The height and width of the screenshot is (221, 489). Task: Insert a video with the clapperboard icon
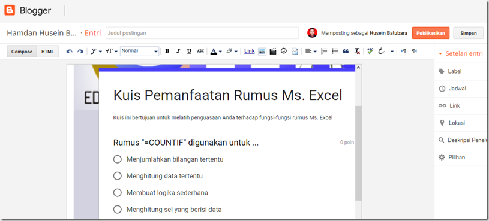273,52
